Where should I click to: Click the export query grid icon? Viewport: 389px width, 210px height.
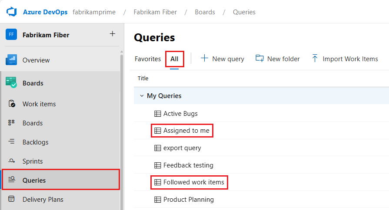click(x=157, y=148)
